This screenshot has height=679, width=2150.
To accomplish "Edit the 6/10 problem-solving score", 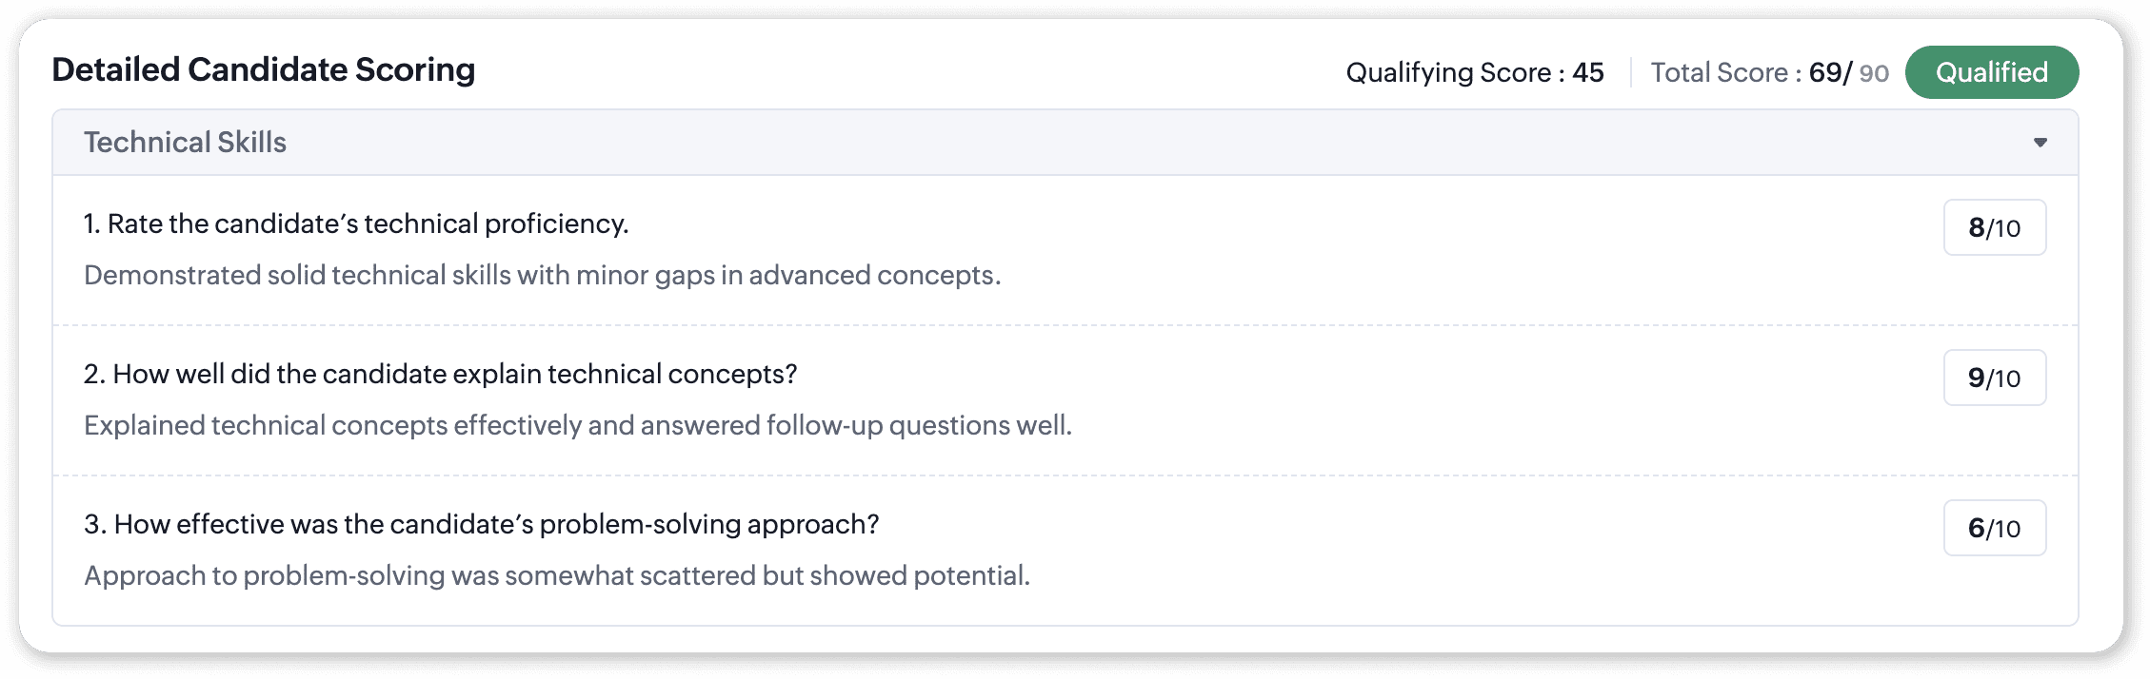I will (x=1994, y=528).
